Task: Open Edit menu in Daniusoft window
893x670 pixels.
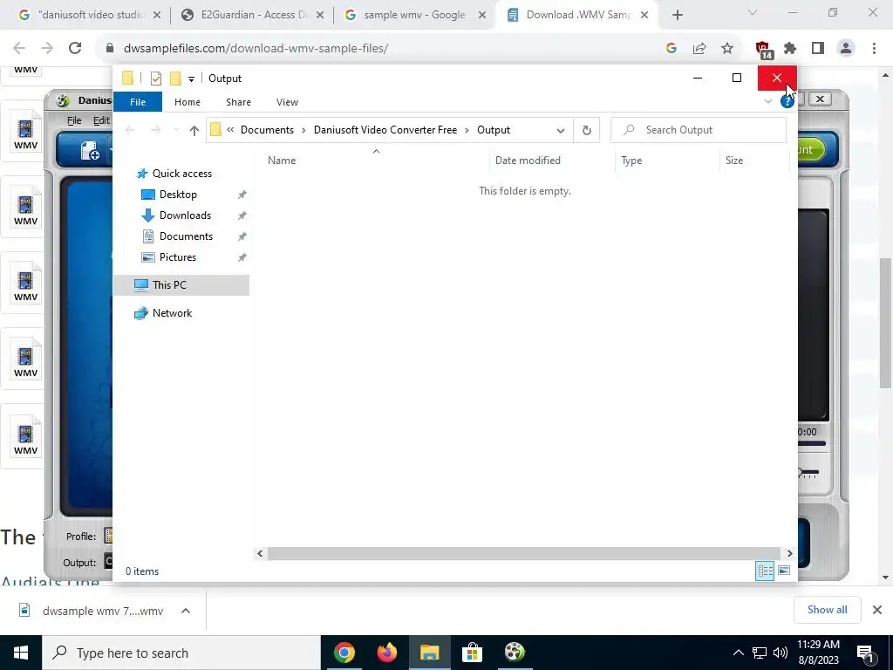Action: click(101, 120)
